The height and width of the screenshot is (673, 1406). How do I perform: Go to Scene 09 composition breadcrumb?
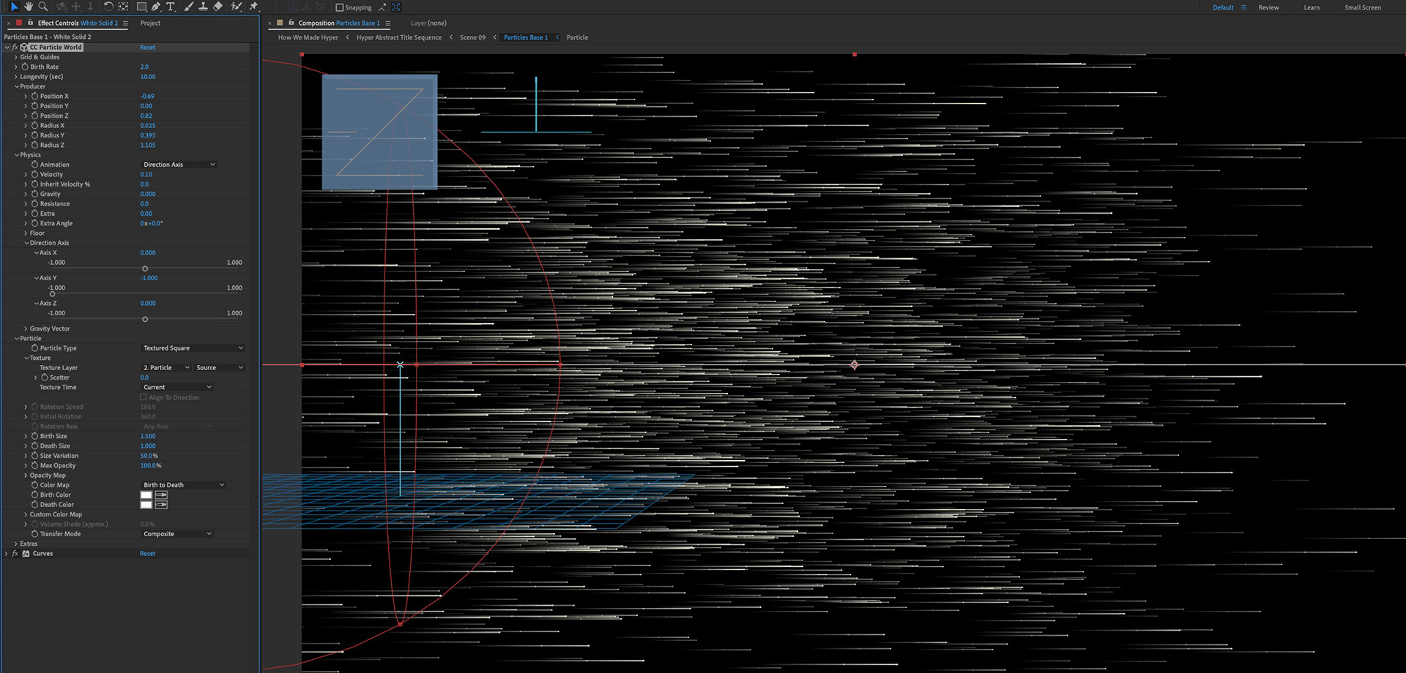point(472,37)
